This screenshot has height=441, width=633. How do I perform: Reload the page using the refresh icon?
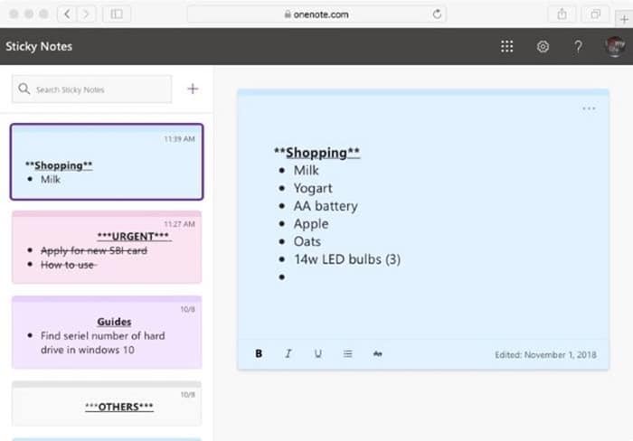[438, 14]
